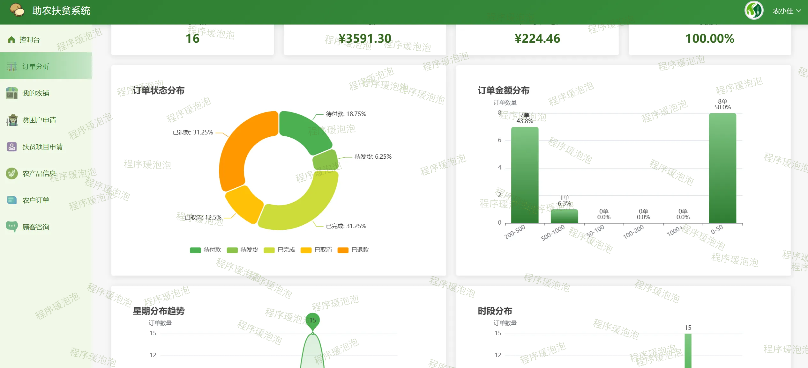Open the 我的农铺 menu item
808x368 pixels.
(x=36, y=93)
